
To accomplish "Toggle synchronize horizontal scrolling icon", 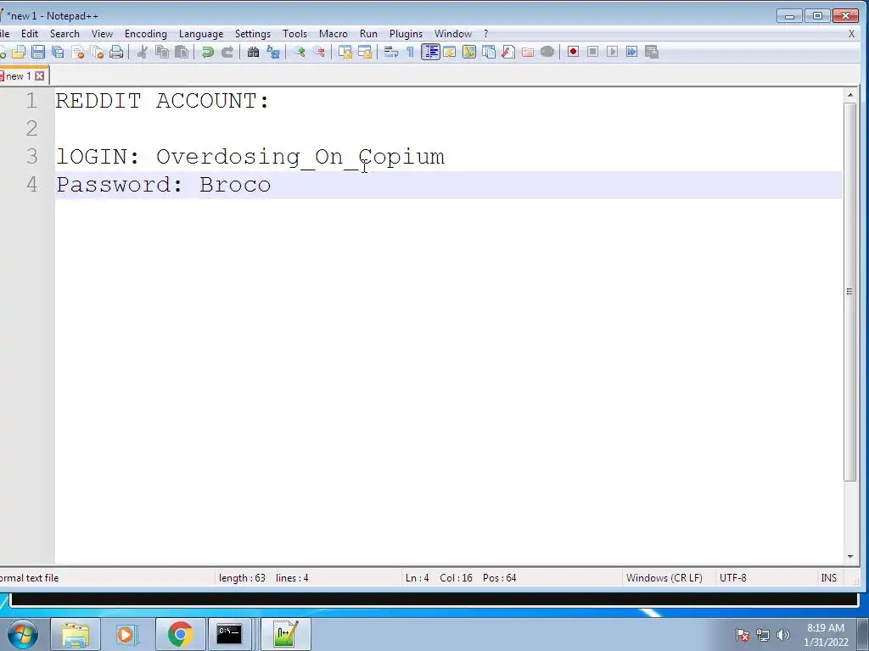I will 365,52.
